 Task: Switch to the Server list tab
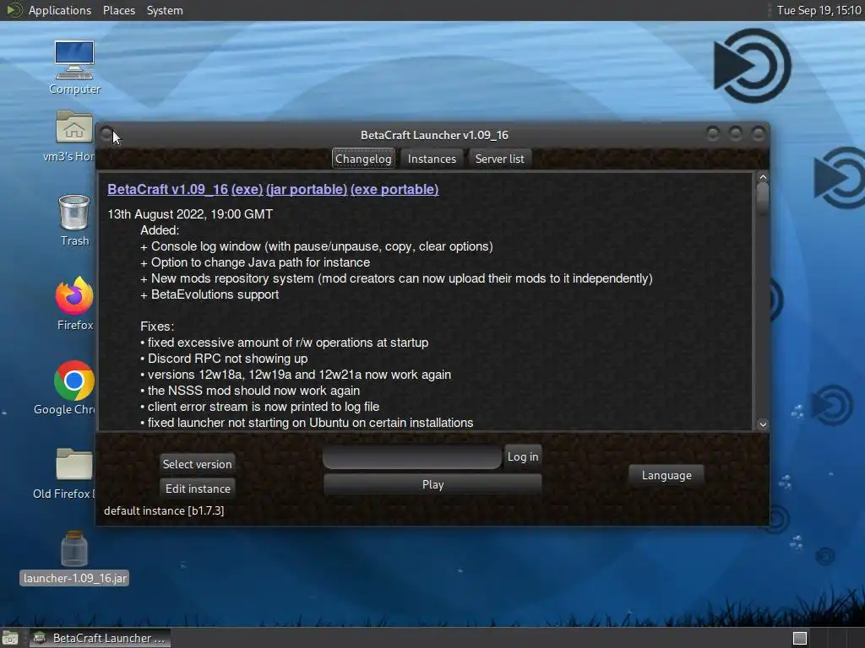click(x=500, y=159)
